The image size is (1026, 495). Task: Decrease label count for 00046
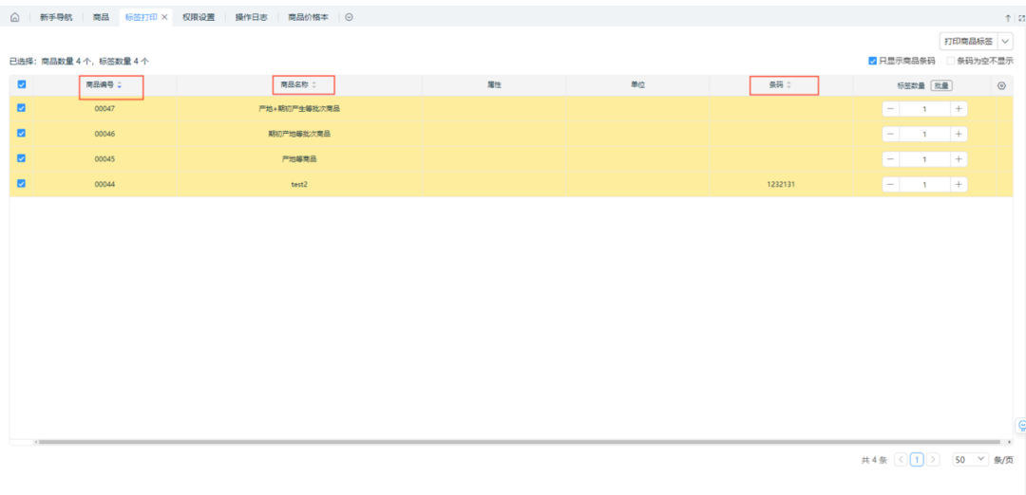click(890, 134)
